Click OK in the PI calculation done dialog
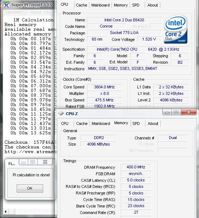The image size is (199, 218). pos(30,188)
